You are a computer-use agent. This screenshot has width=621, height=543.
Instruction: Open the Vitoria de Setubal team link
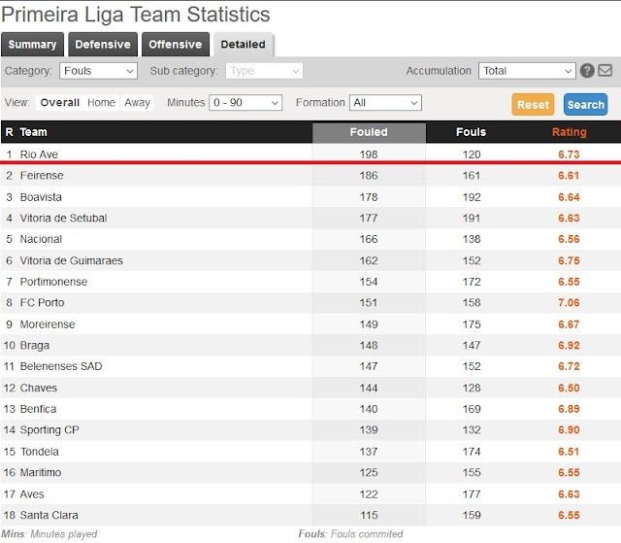(x=63, y=219)
